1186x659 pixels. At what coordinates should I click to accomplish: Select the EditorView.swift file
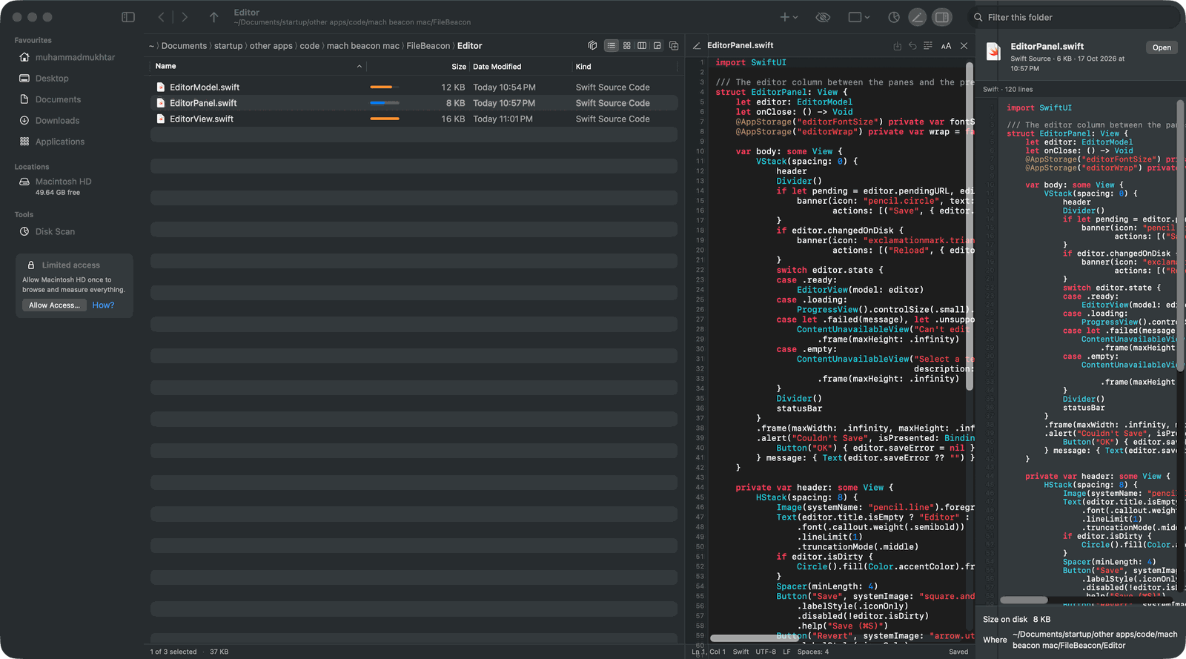414,119
